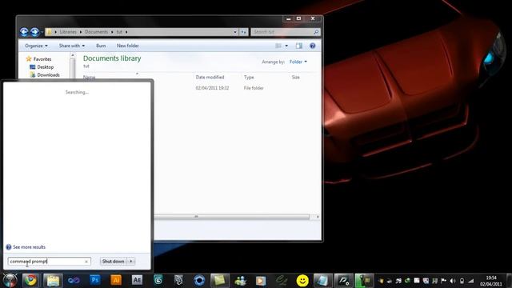Screen dimensions: 512x288
Task: Click the Windows Start orb
Action: [x=10, y=280]
